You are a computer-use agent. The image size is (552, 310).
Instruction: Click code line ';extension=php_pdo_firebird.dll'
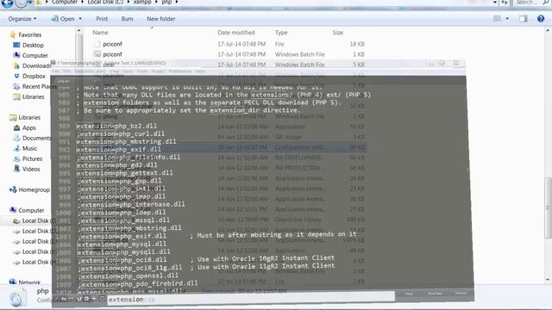pyautogui.click(x=138, y=283)
